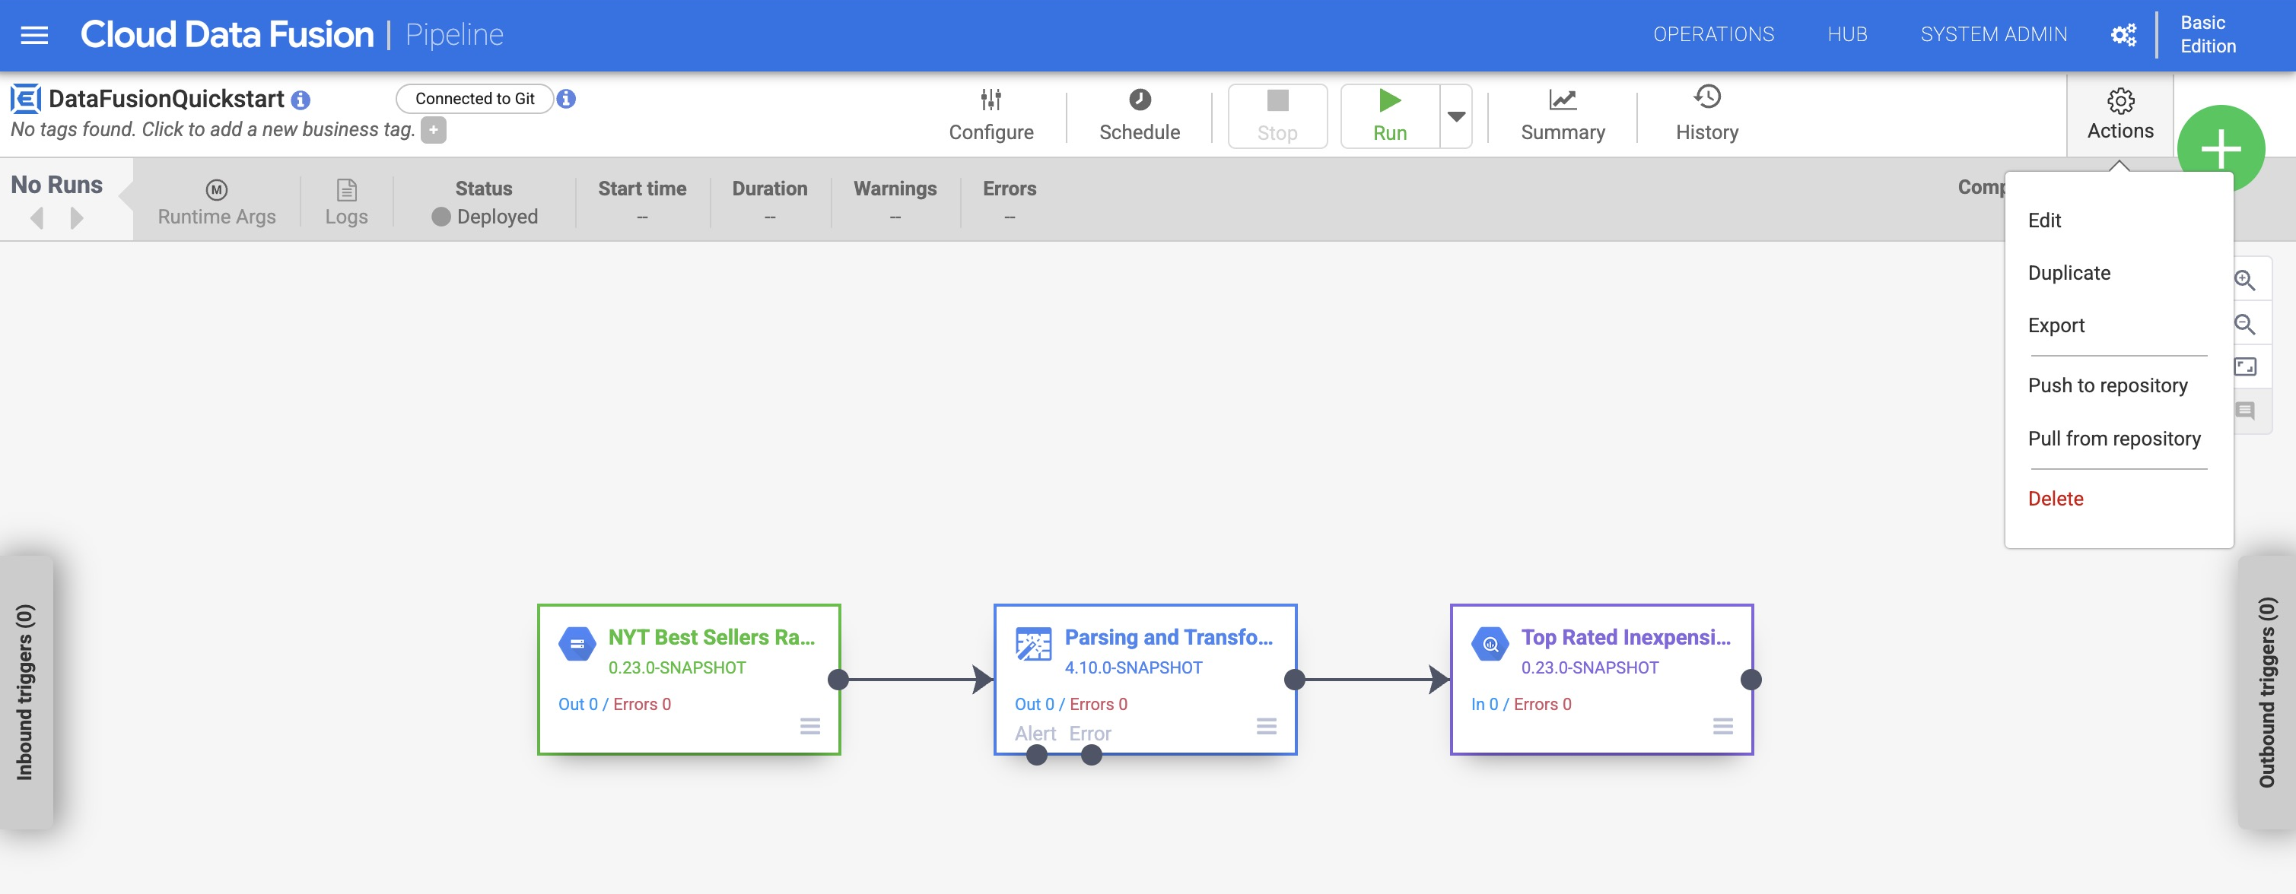Click the Run pipeline button
2296x894 pixels.
[1388, 113]
